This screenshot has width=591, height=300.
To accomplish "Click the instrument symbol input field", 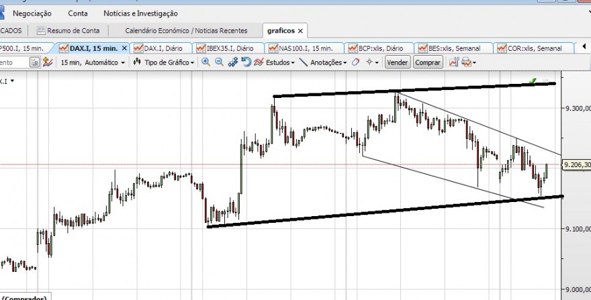I will (x=13, y=62).
